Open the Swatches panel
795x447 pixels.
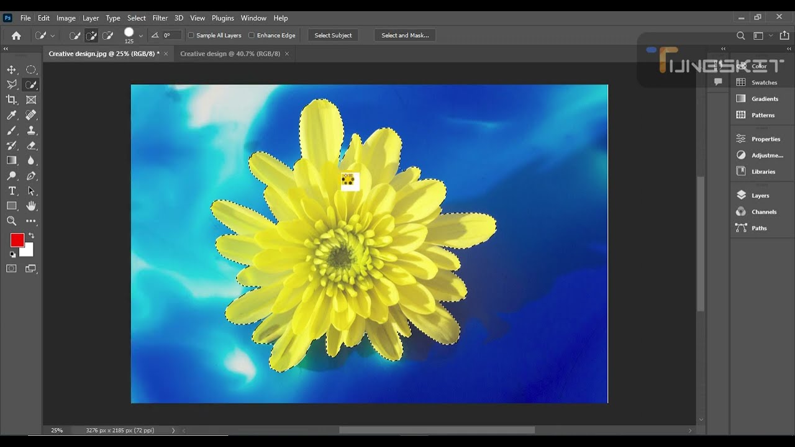pos(757,83)
